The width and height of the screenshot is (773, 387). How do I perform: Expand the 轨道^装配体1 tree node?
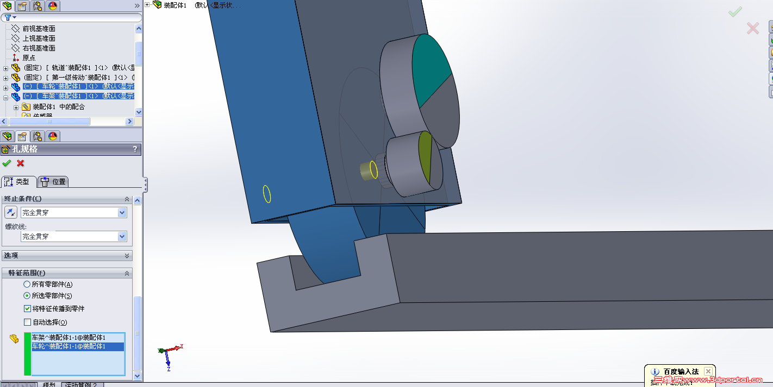coord(6,68)
